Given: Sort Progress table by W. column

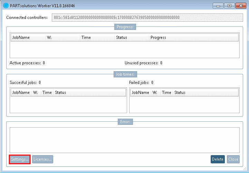Looking at the screenshot, I should [63, 37].
